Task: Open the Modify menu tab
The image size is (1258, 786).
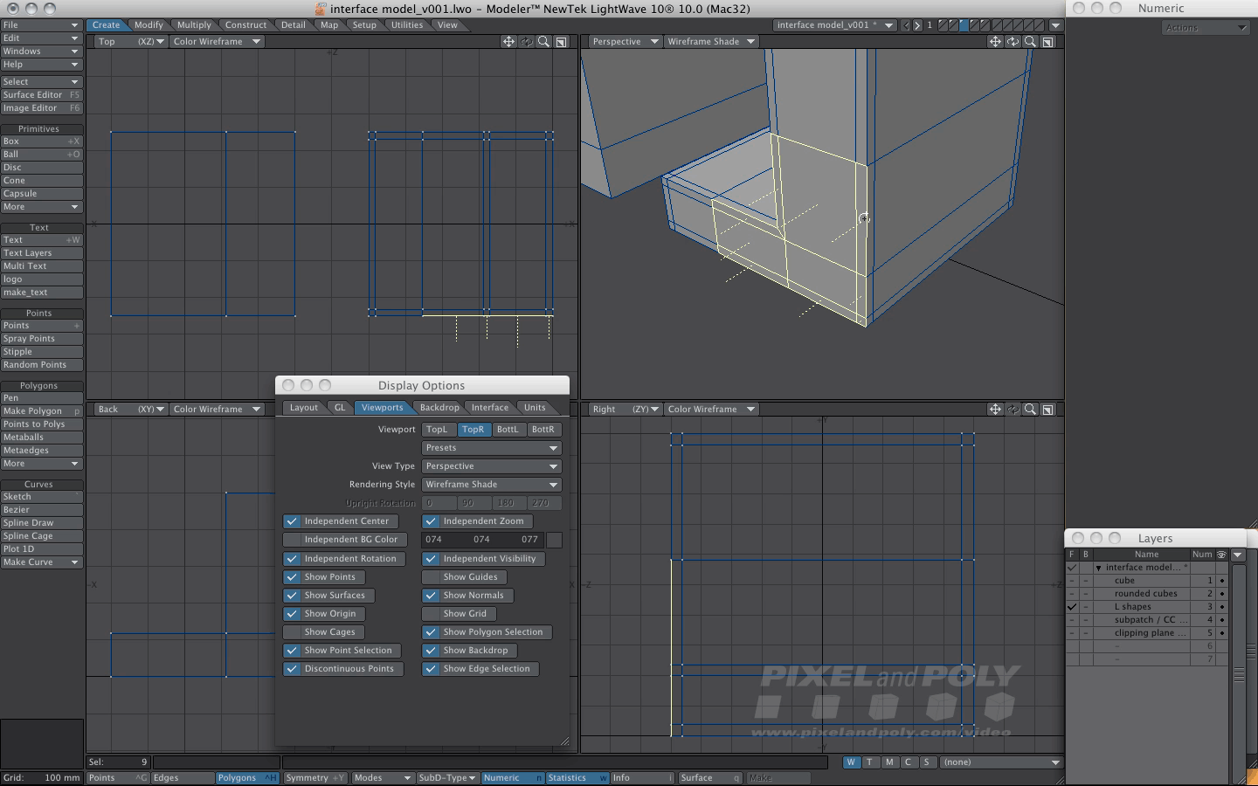Action: pos(149,25)
